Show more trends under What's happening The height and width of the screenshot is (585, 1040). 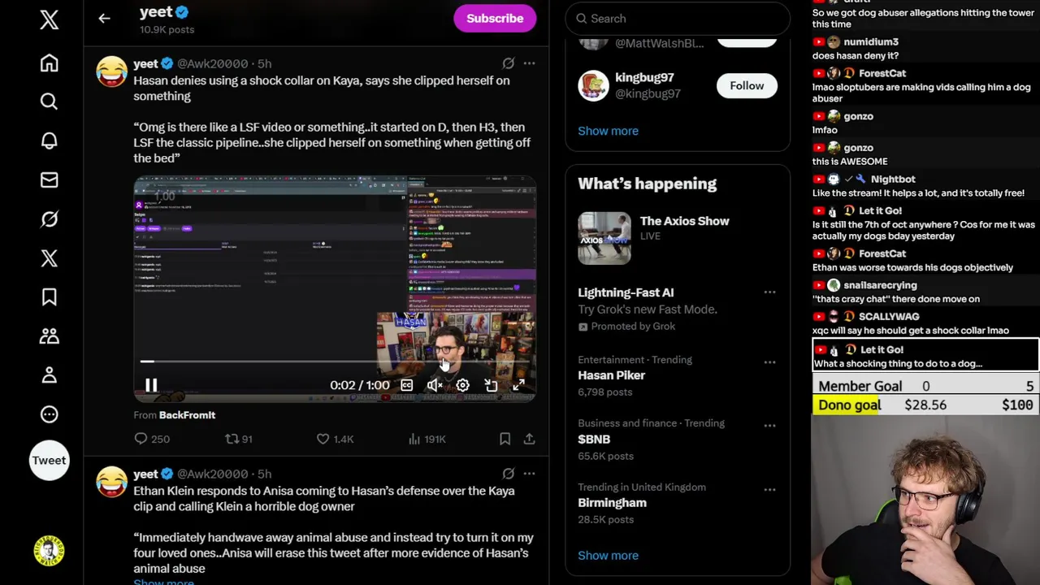[608, 556]
